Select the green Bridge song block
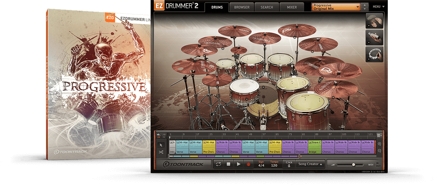Image resolution: width=434 pixels, height=186 pixels. [x=314, y=147]
